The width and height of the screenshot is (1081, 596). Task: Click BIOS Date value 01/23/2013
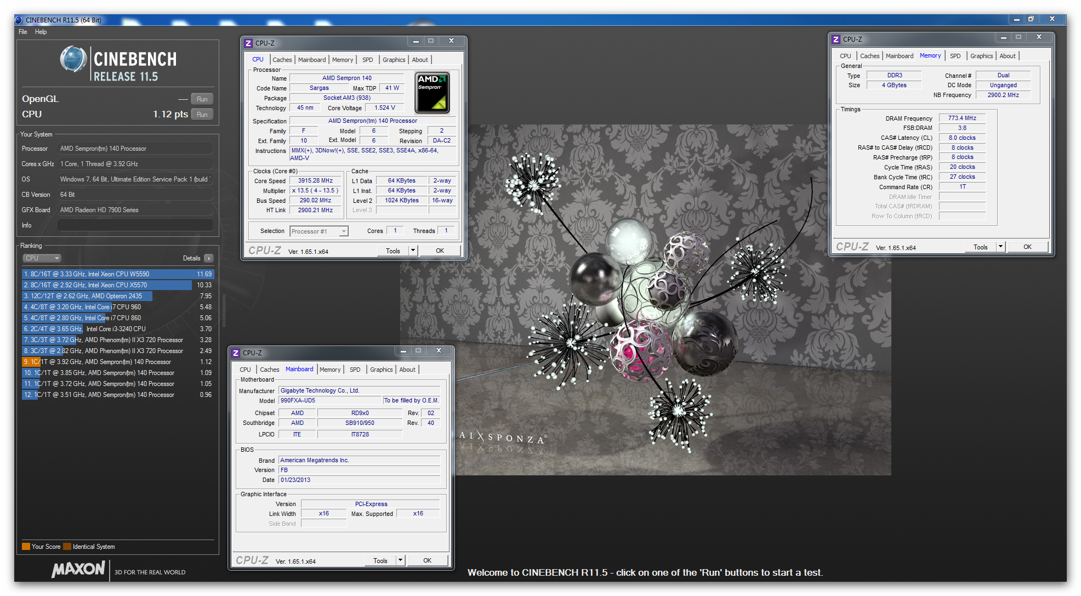click(x=360, y=480)
